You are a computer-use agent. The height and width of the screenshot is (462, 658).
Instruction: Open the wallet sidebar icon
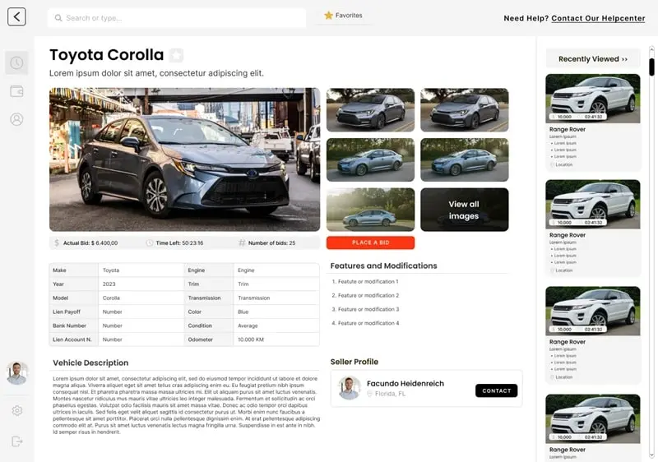(16, 91)
